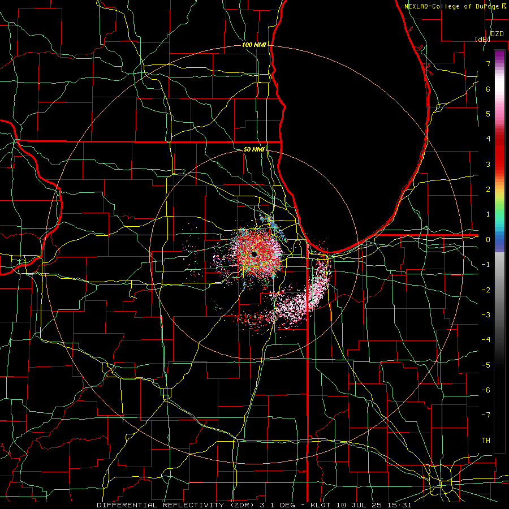
Task: Pick the -5 label on the dB scale
Action: pyautogui.click(x=486, y=365)
